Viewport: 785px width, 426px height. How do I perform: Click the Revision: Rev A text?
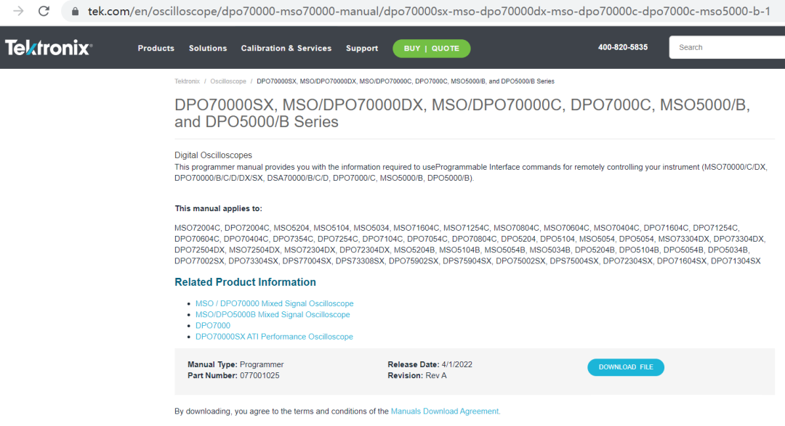coord(417,375)
